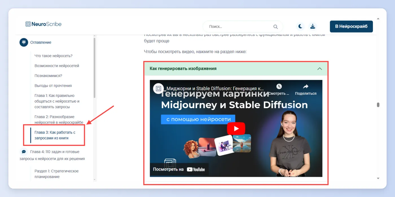
Task: Click Посмотреть на YouTube link
Action: 179,169
